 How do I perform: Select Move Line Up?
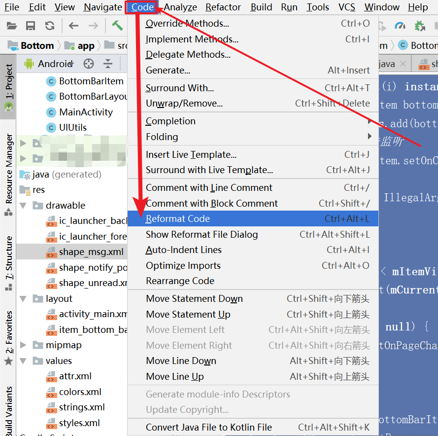[253, 376]
